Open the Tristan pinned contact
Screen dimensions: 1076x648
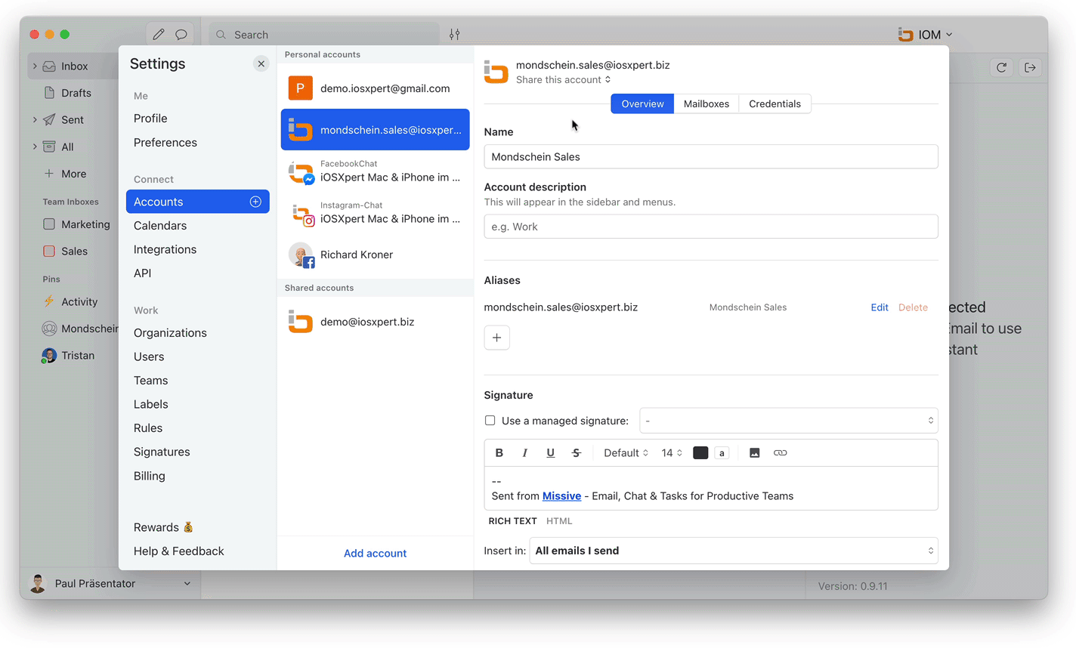point(69,356)
